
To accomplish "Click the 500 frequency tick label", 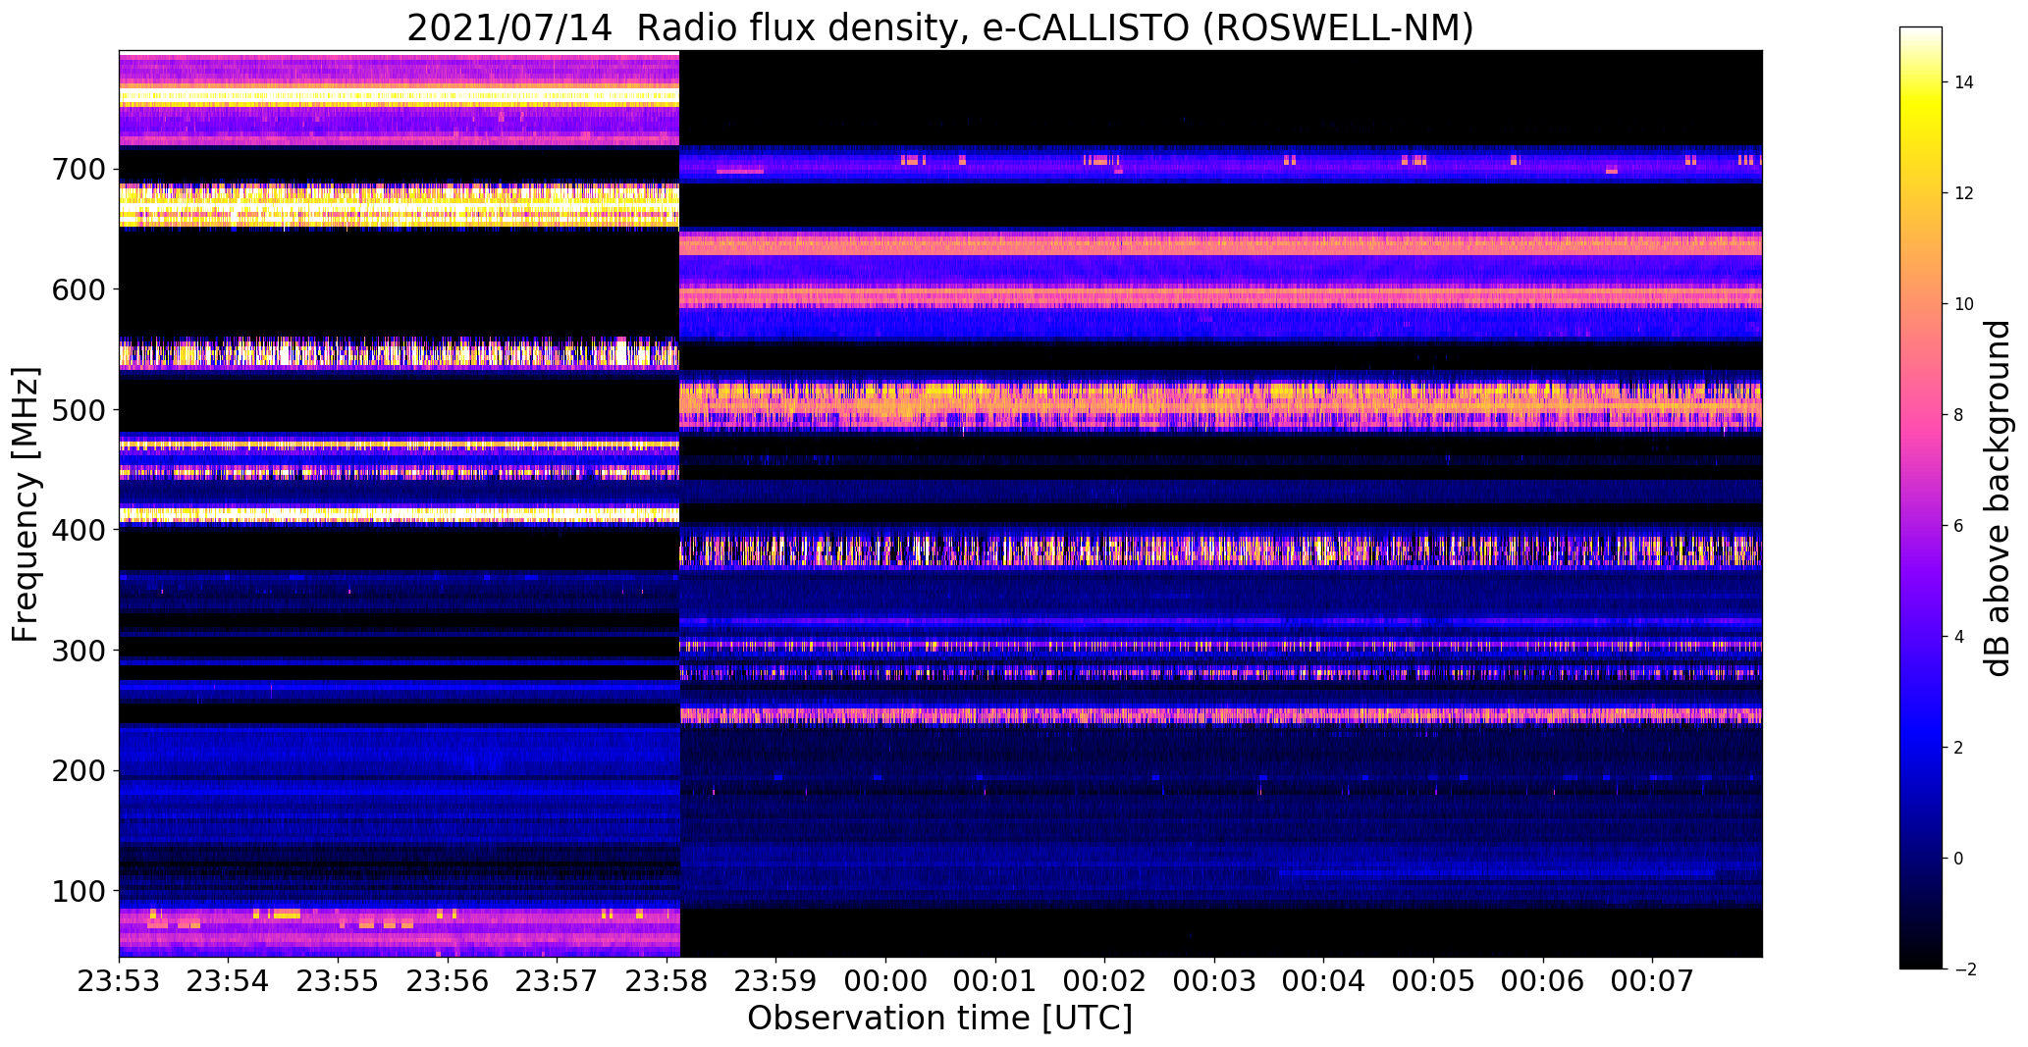I will coord(80,410).
